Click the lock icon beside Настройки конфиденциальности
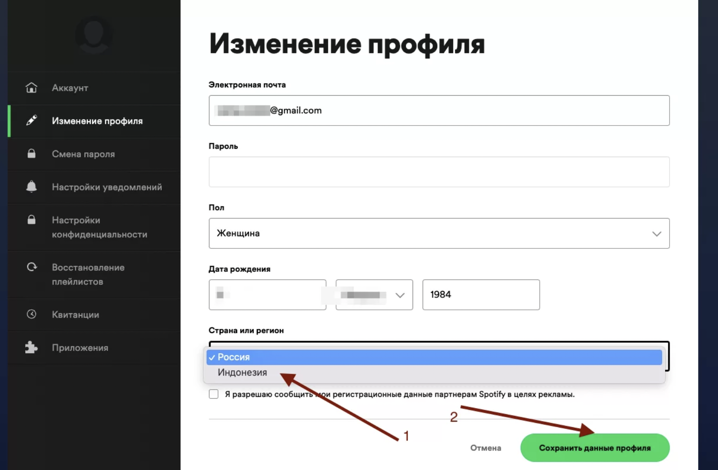718x470 pixels. click(31, 219)
